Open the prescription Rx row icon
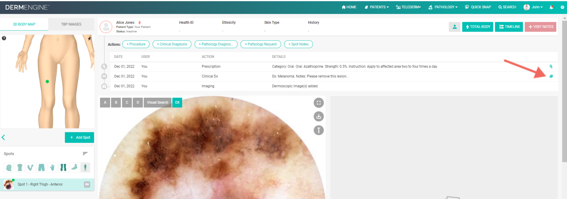Image resolution: width=567 pixels, height=199 pixels. 551,66
